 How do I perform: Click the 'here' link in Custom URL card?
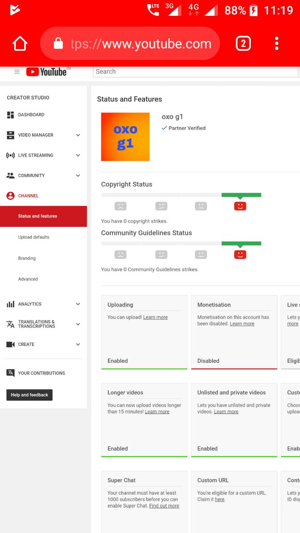[220, 500]
